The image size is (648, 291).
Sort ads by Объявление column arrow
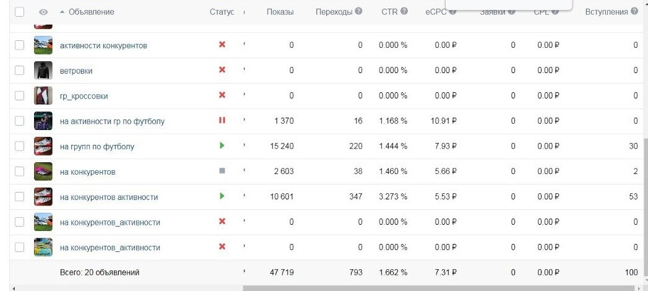coord(63,12)
